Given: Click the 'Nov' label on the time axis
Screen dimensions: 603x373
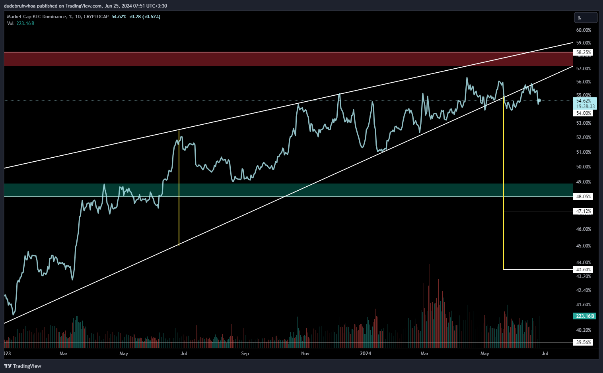Looking at the screenshot, I should pos(305,354).
